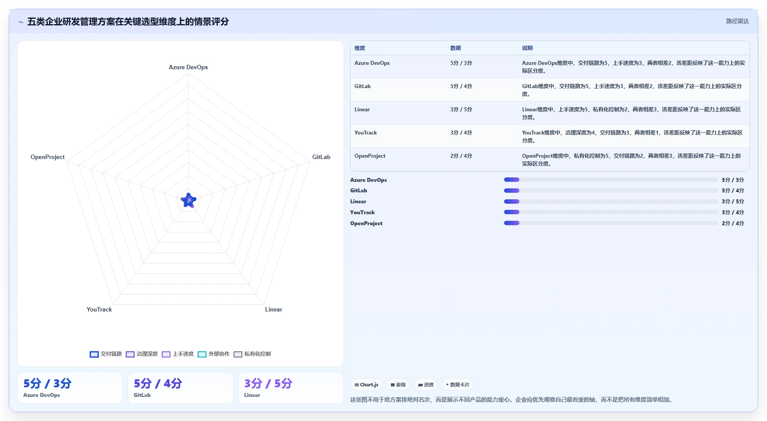The image size is (767, 421).
Task: Toggle the 外部协作 legend series
Action: click(x=213, y=354)
